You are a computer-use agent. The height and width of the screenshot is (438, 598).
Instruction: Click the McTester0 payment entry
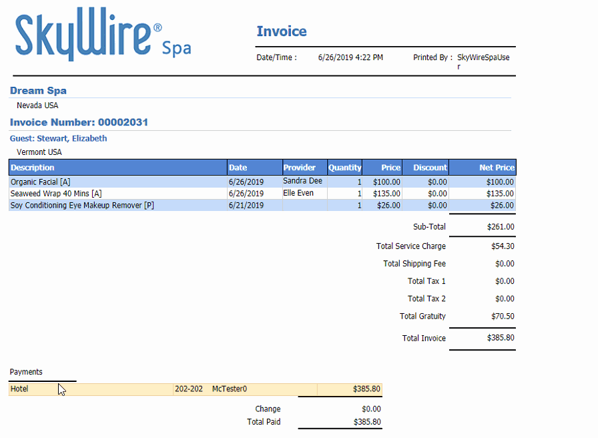click(229, 389)
